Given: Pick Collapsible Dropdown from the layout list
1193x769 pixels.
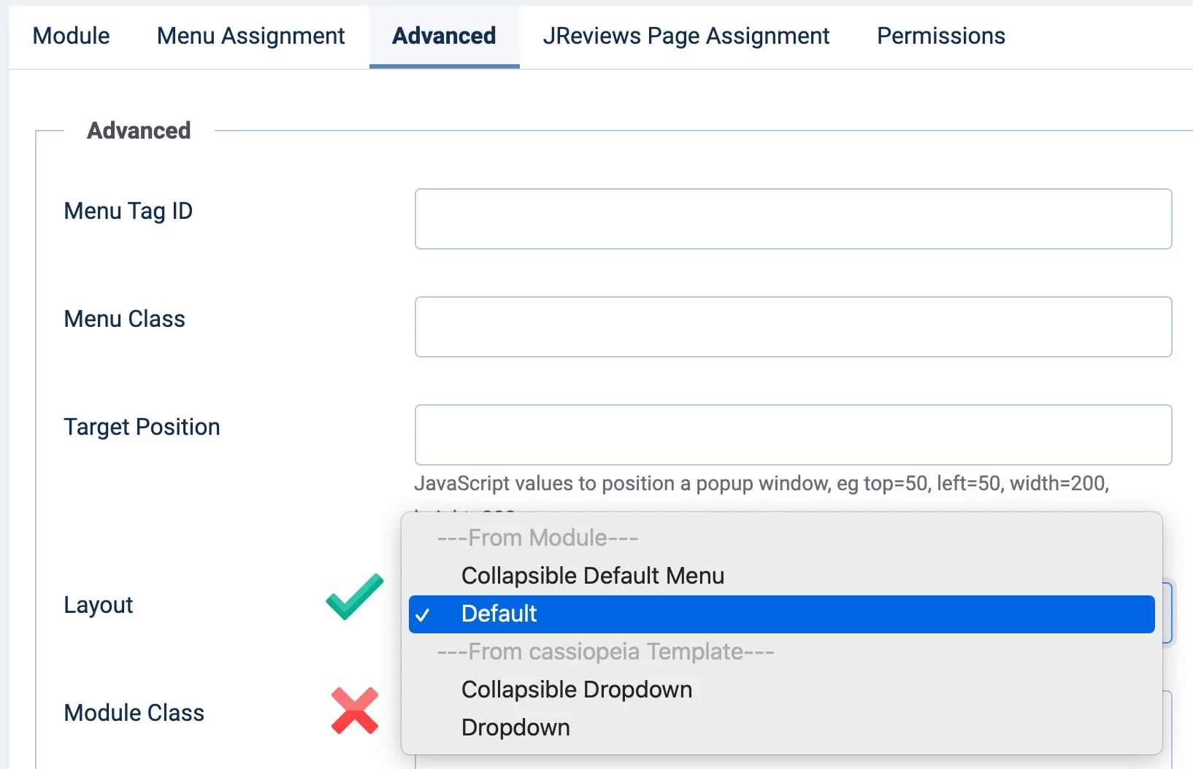Looking at the screenshot, I should (576, 689).
